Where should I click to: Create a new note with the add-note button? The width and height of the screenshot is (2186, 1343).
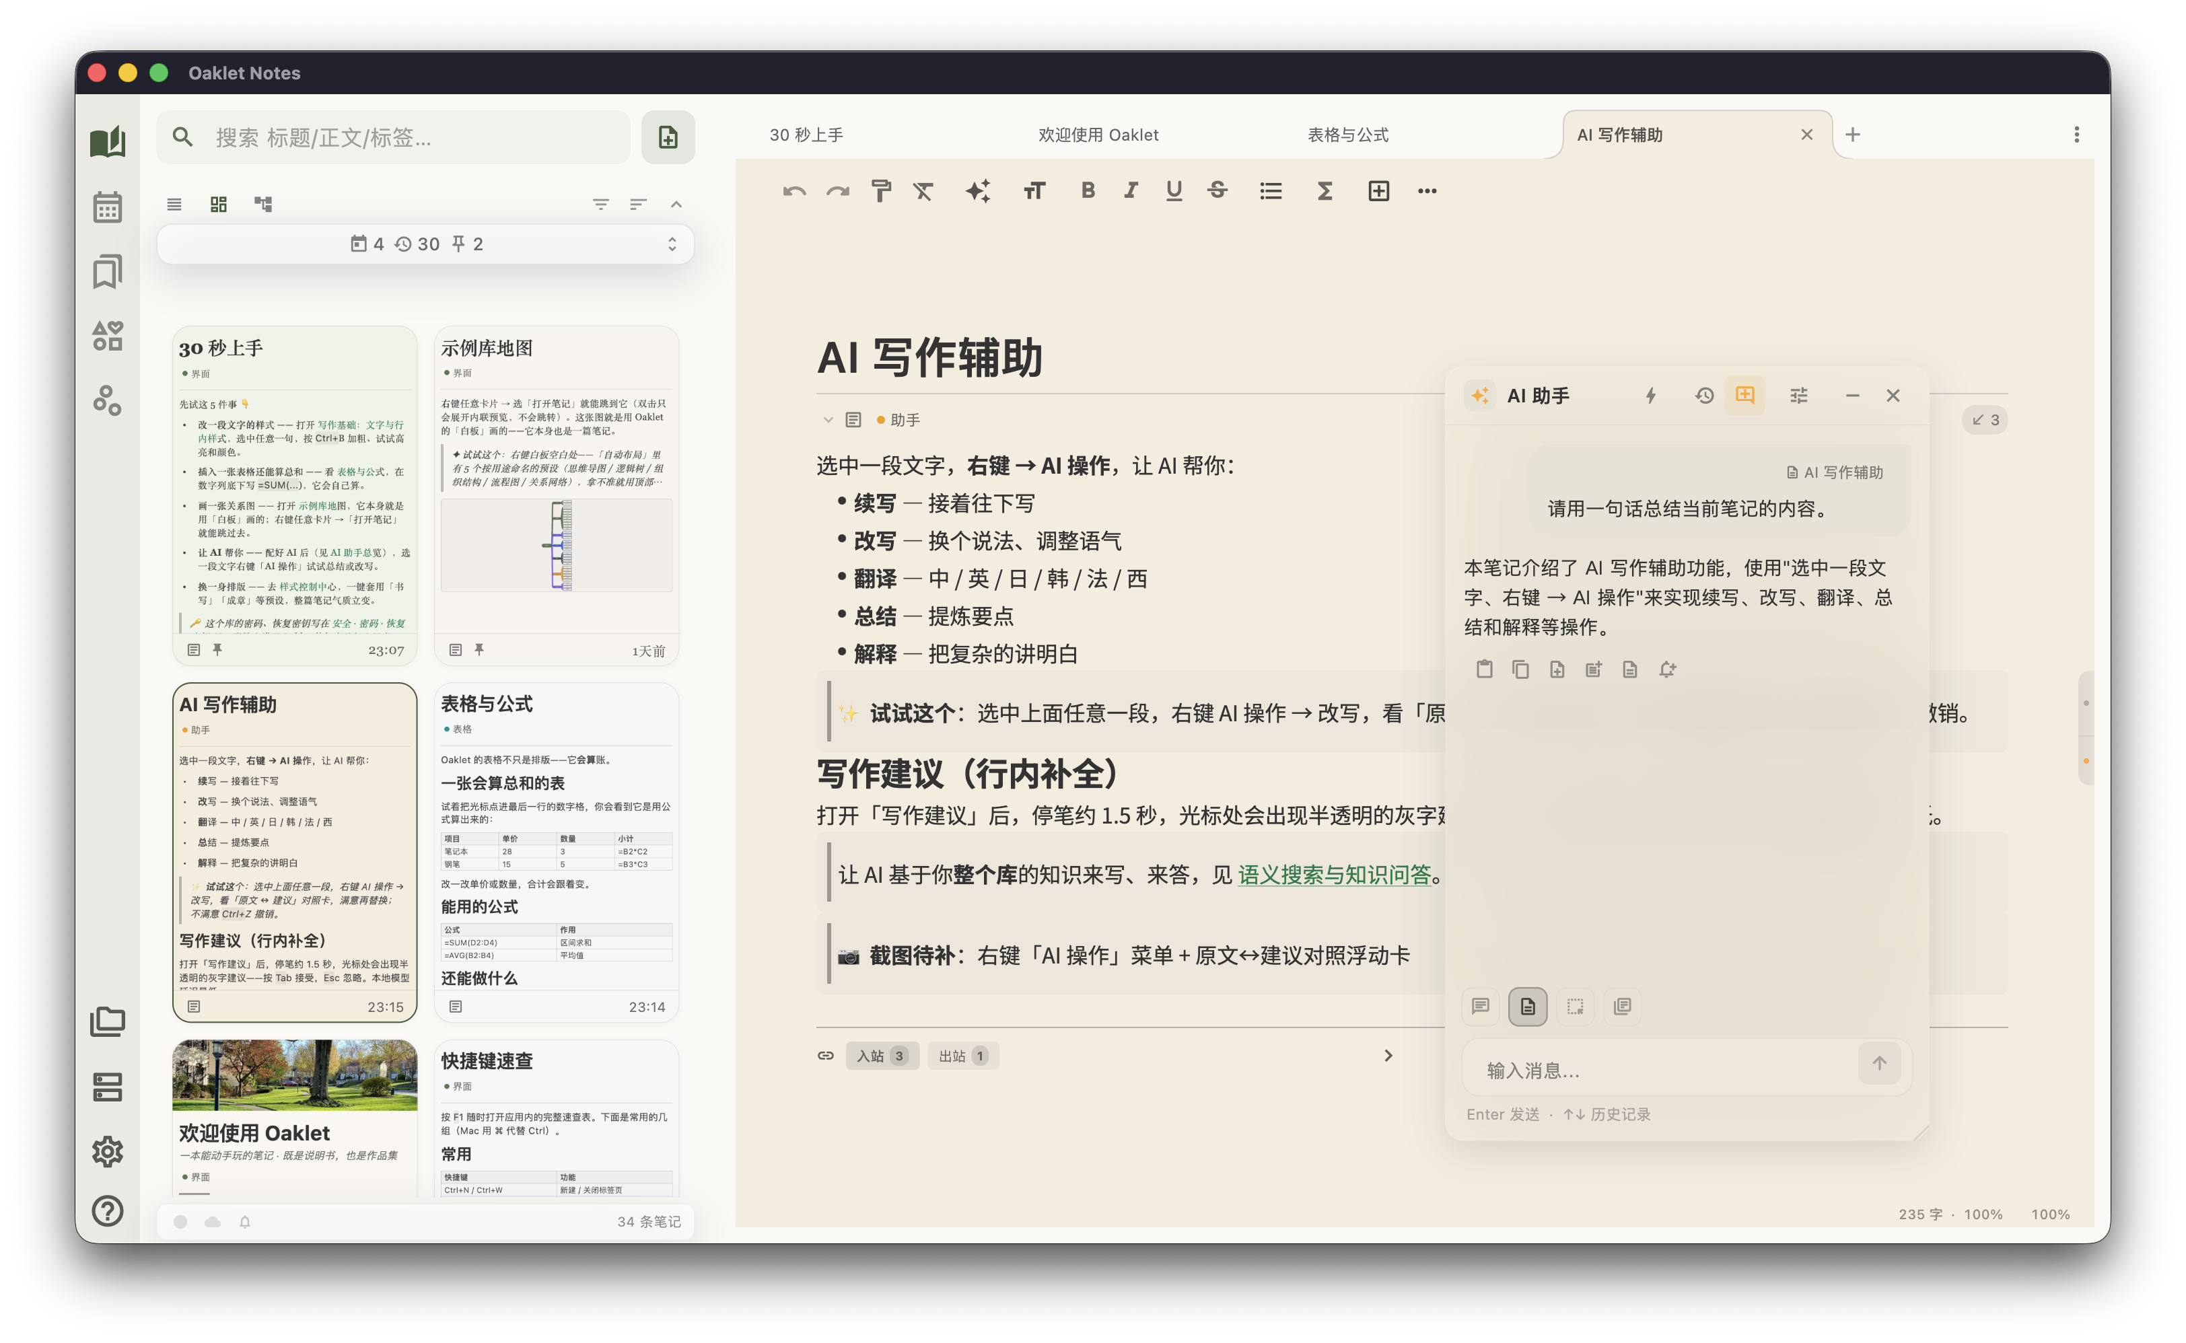(668, 137)
